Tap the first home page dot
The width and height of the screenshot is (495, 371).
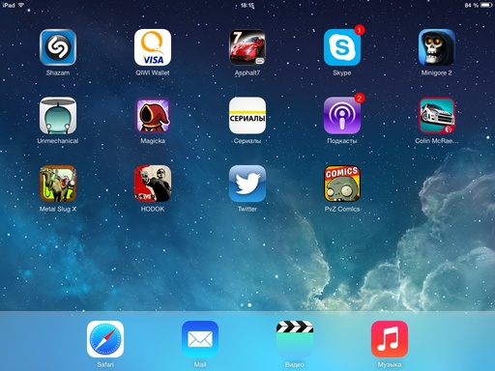[242, 304]
